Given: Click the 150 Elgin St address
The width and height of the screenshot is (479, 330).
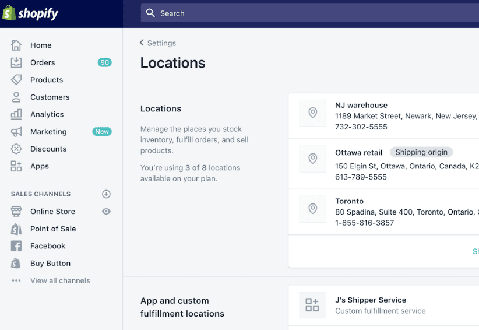Looking at the screenshot, I should (407, 166).
